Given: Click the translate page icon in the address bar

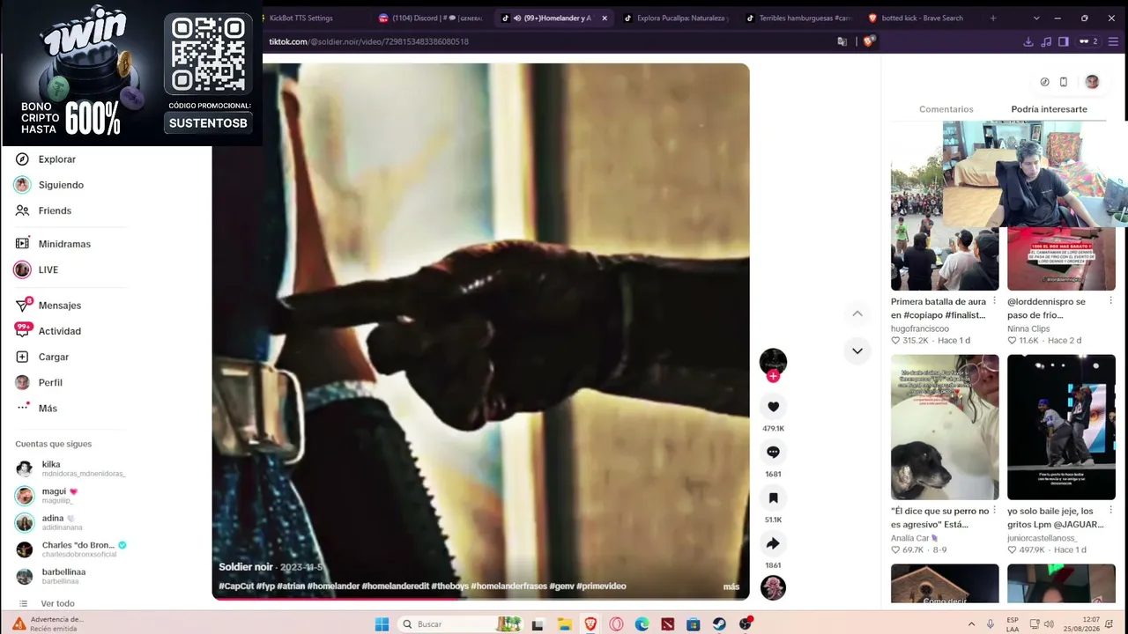Looking at the screenshot, I should [x=842, y=41].
